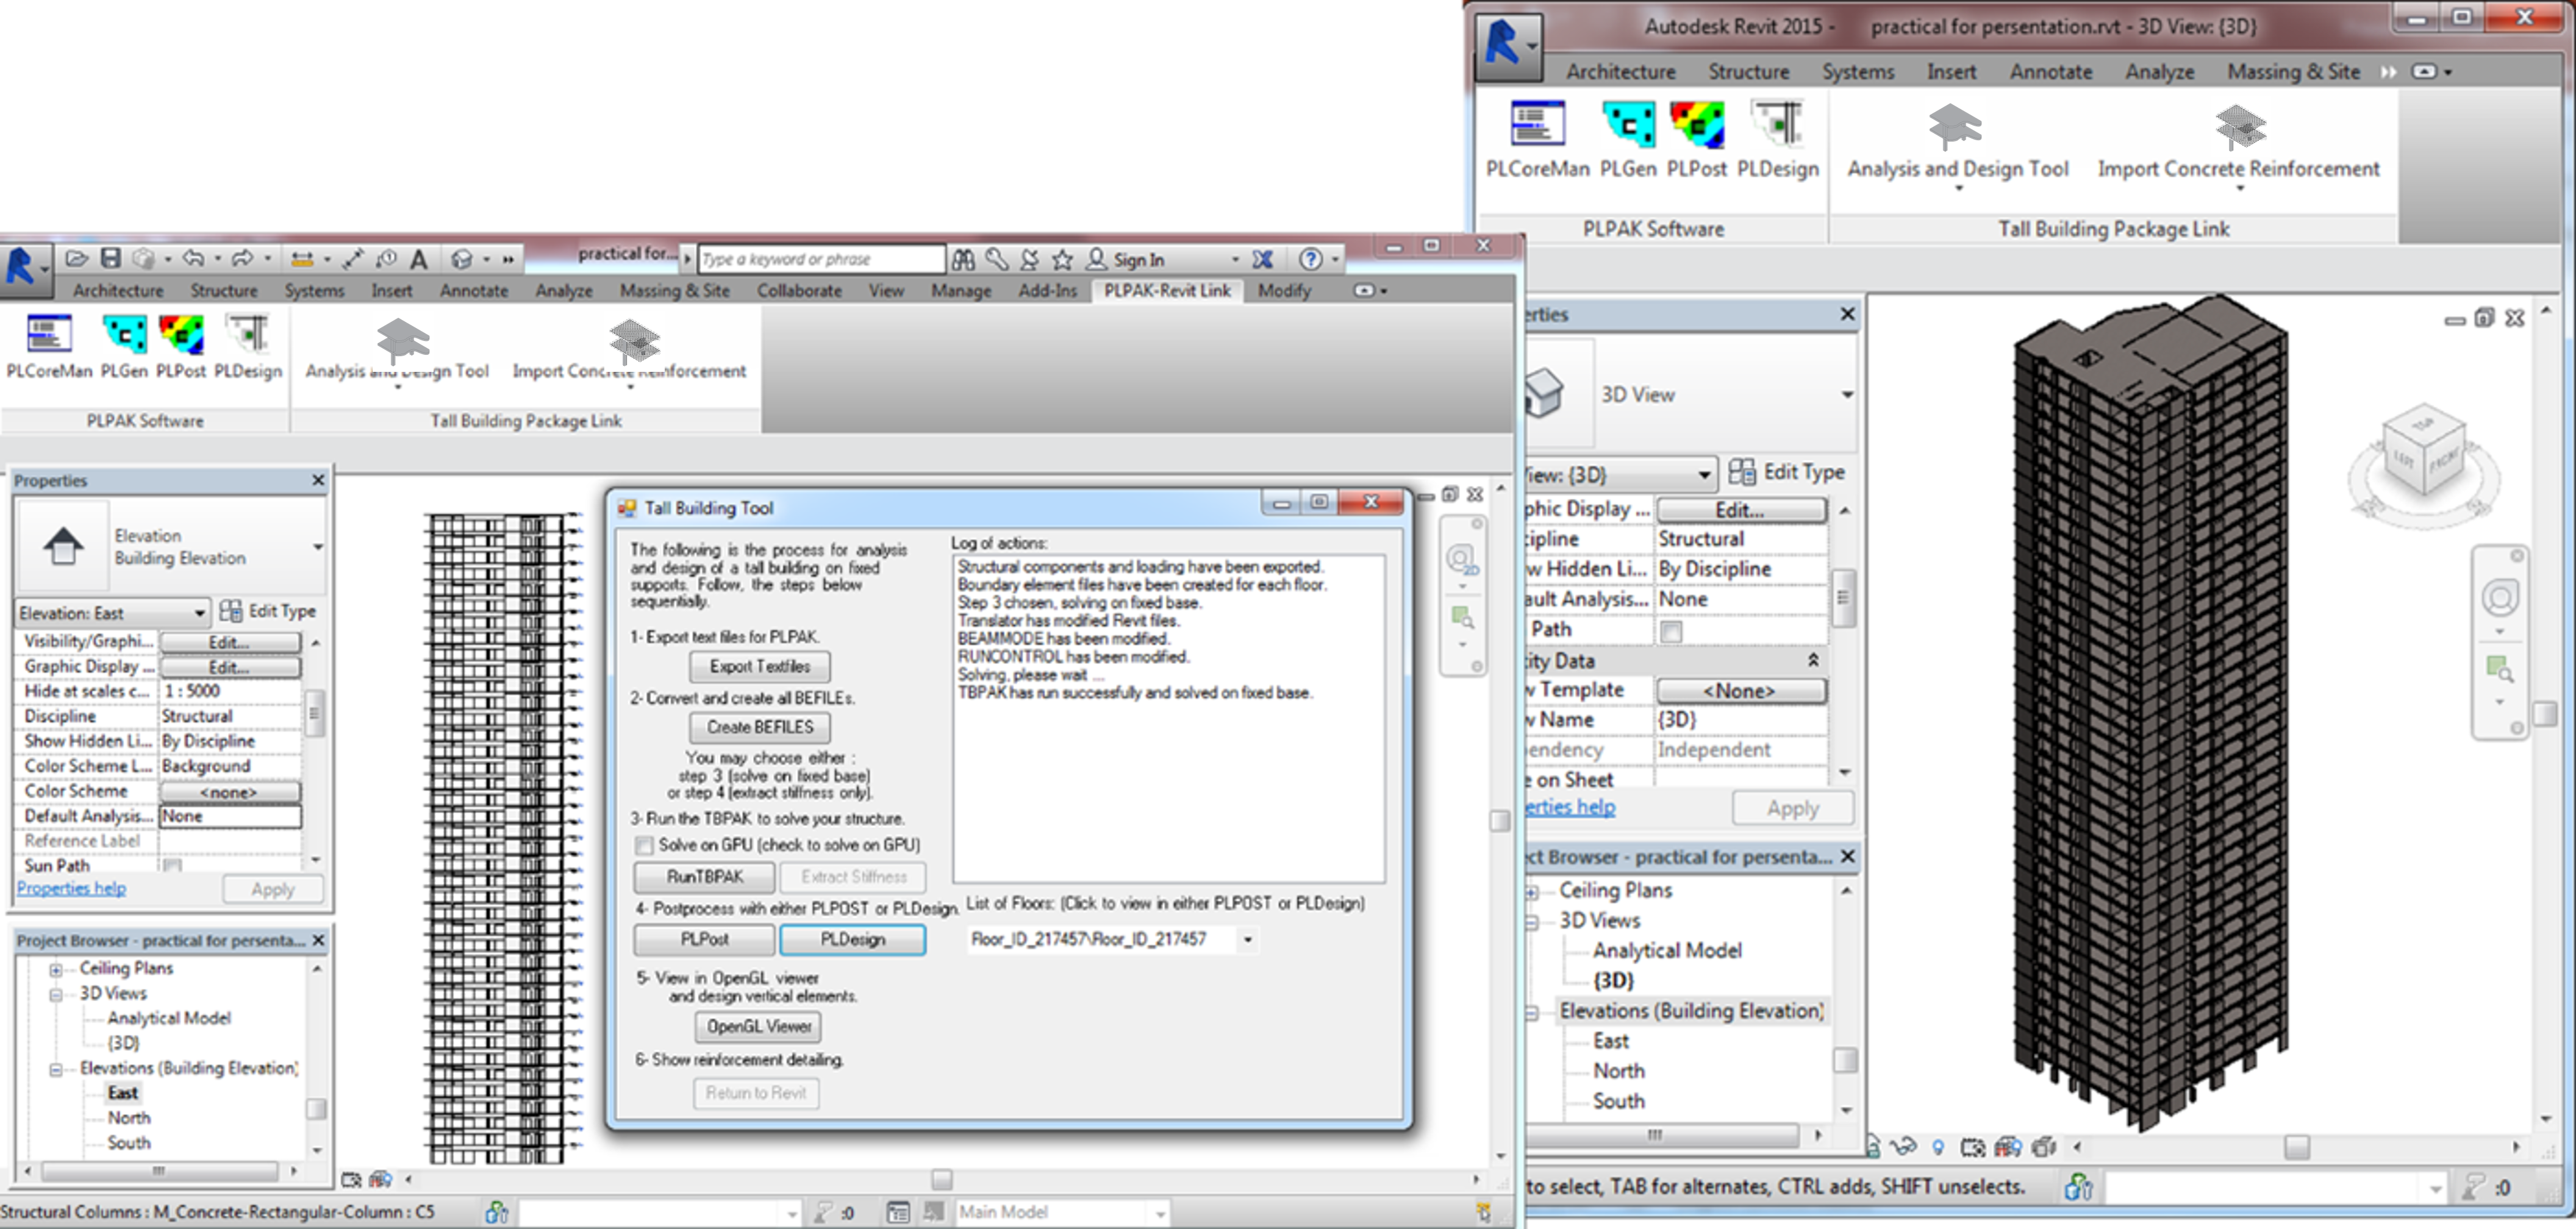Click the Export Textfiles button

(x=759, y=667)
